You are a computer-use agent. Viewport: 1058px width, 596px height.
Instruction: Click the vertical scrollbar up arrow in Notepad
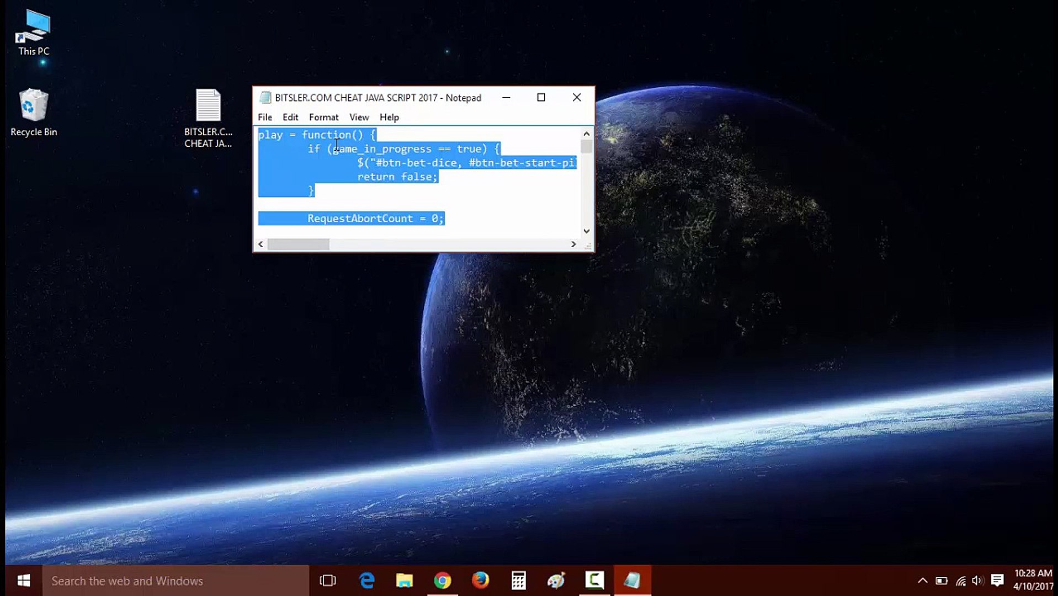(587, 134)
